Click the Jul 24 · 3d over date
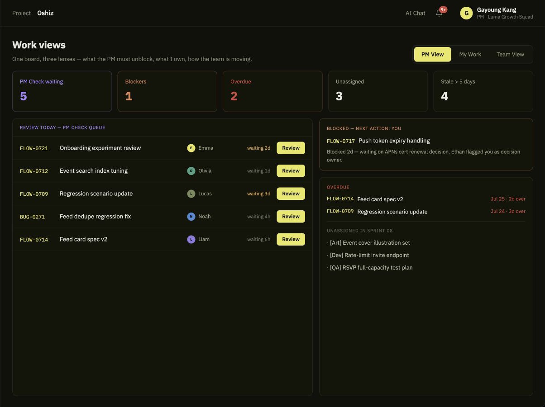This screenshot has height=407, width=545. 508,211
